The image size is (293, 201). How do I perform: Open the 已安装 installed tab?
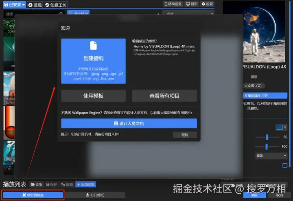pos(14,4)
